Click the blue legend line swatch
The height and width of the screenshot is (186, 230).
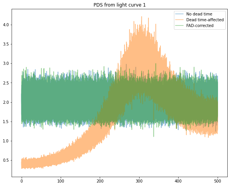pyautogui.click(x=179, y=14)
